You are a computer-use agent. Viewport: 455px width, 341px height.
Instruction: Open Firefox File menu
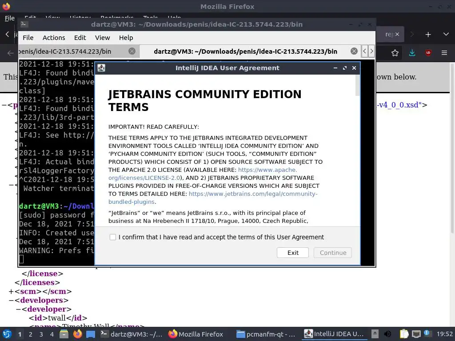(10, 18)
